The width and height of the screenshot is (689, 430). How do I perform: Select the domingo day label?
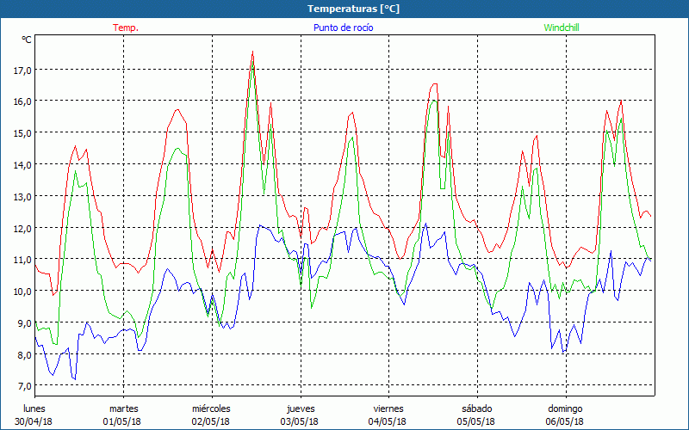click(565, 408)
